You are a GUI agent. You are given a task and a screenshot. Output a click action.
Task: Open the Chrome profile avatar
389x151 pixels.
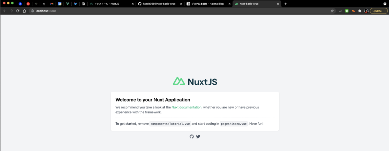coord(366,11)
